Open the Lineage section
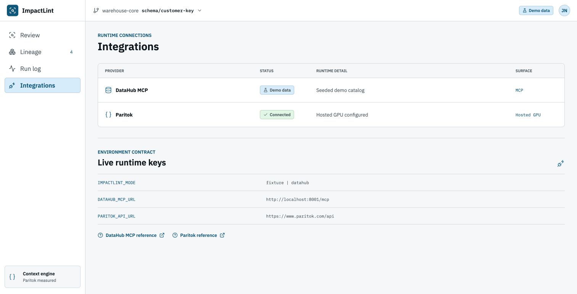Image resolution: width=577 pixels, height=294 pixels. point(42,52)
